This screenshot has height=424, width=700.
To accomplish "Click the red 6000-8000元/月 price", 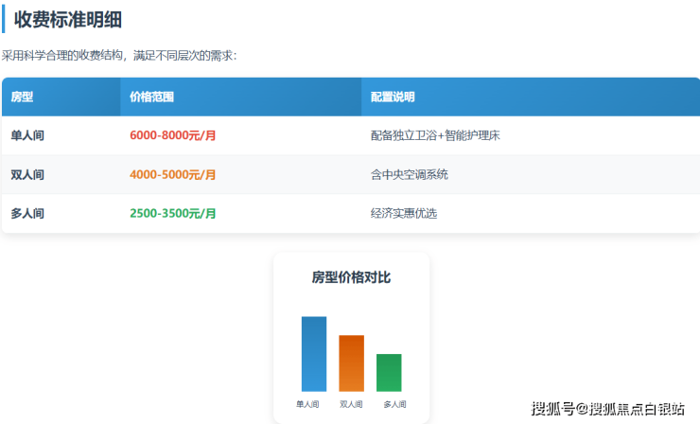I will 172,136.
